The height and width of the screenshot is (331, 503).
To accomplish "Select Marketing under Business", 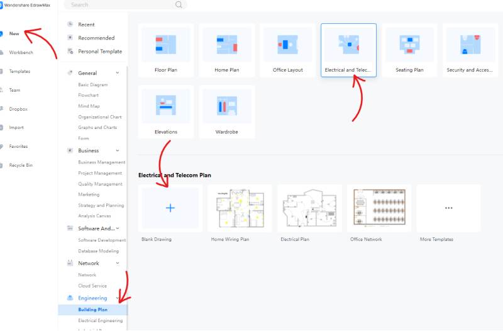I will (89, 194).
